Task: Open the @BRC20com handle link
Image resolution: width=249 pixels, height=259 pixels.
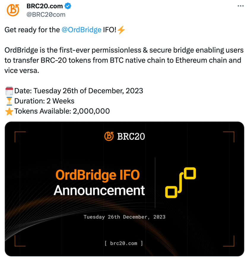Action: pyautogui.click(x=46, y=14)
